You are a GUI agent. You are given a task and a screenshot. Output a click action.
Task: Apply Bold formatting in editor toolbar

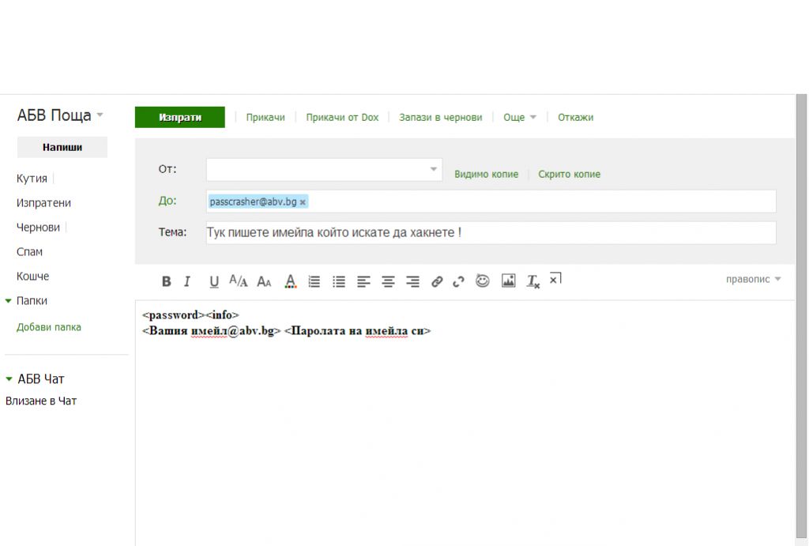[166, 281]
